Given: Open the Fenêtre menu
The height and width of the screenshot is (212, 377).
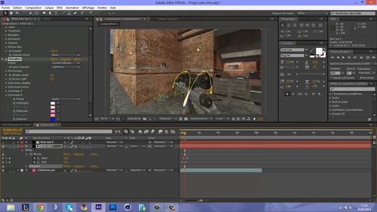Looking at the screenshot, I should (x=102, y=8).
